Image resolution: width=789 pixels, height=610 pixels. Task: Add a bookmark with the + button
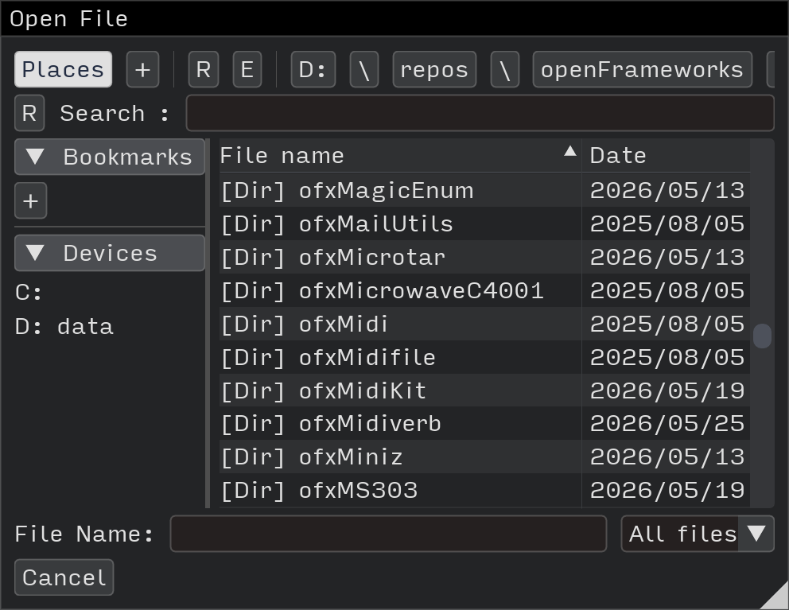[x=31, y=201]
